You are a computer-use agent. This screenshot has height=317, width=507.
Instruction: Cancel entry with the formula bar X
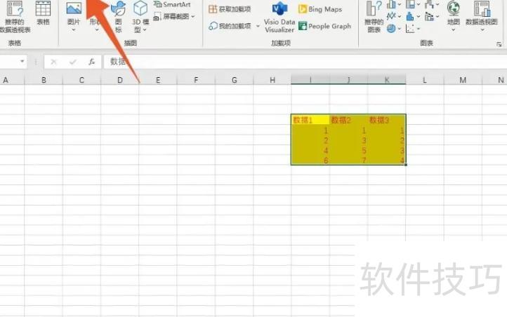pyautogui.click(x=53, y=61)
